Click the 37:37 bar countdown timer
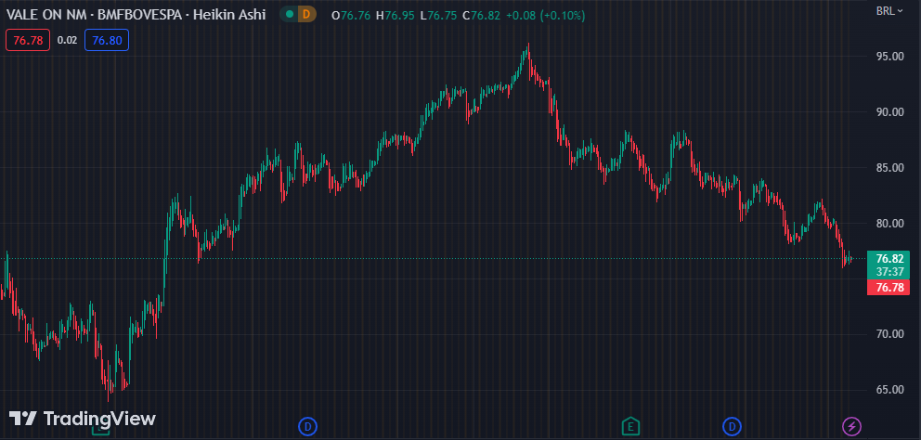 click(x=889, y=272)
